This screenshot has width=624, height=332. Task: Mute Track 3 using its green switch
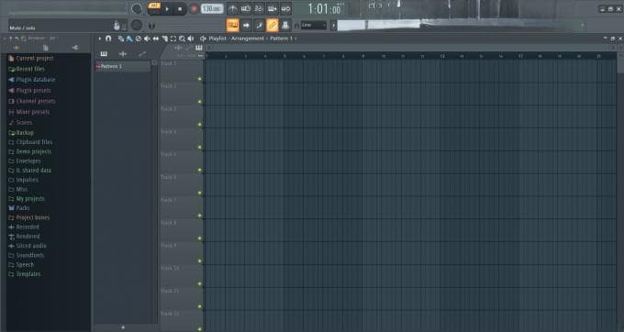[x=200, y=125]
